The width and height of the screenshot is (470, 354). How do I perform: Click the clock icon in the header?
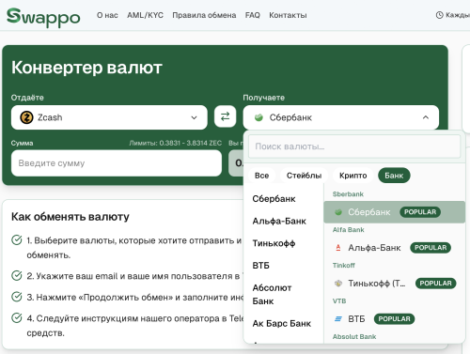(x=439, y=15)
